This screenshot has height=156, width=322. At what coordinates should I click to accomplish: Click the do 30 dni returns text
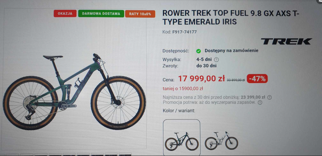click(x=206, y=66)
